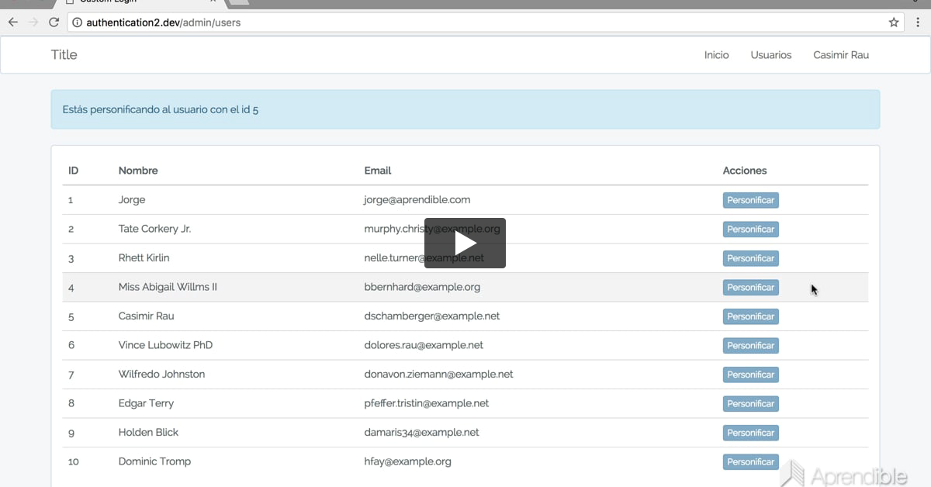Click email dolores.rau@example.net

pos(424,345)
